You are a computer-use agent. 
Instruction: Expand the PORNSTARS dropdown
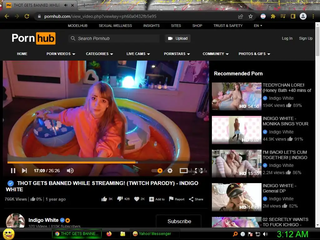177,54
